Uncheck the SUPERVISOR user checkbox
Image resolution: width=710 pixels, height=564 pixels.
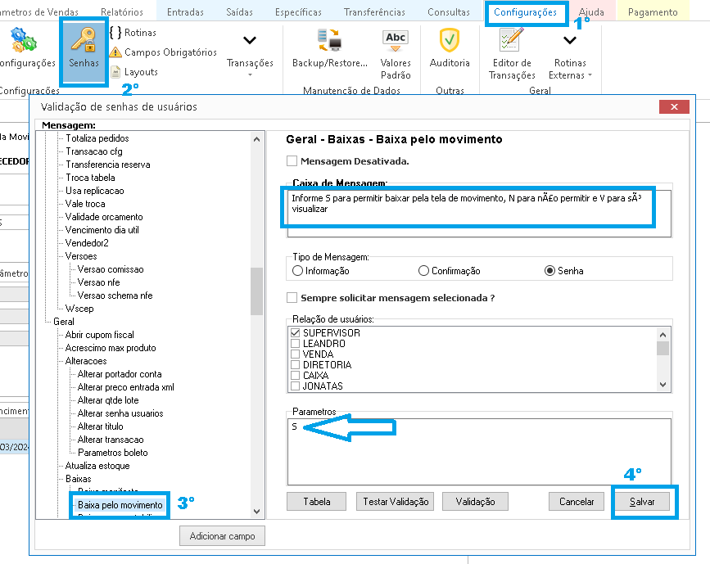click(296, 332)
